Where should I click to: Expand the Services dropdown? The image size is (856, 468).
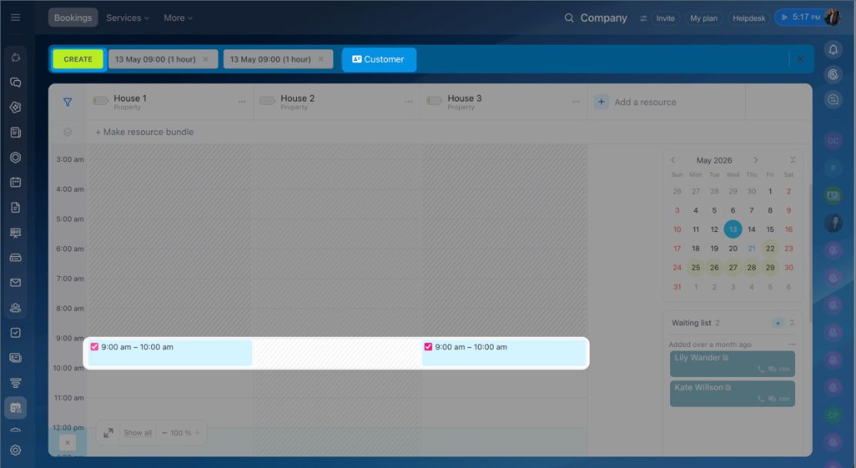coord(127,18)
